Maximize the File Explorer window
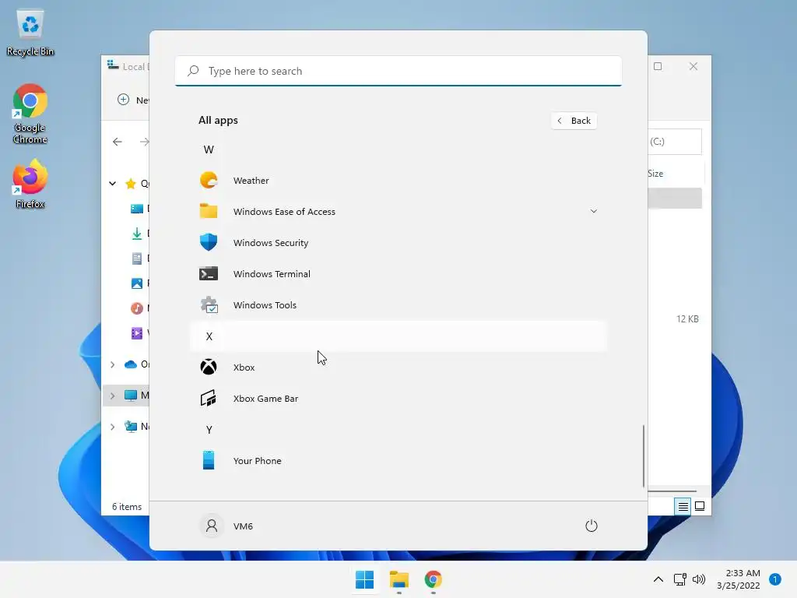The height and width of the screenshot is (598, 797). point(658,66)
